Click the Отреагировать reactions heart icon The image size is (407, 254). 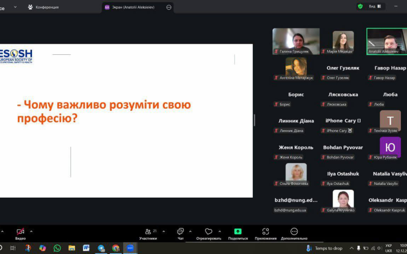209,233
